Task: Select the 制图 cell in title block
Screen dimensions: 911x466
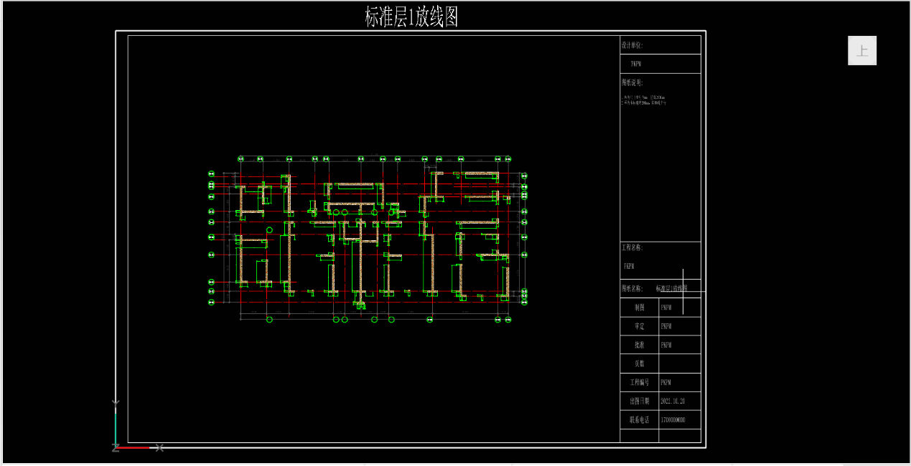Action: 639,308
